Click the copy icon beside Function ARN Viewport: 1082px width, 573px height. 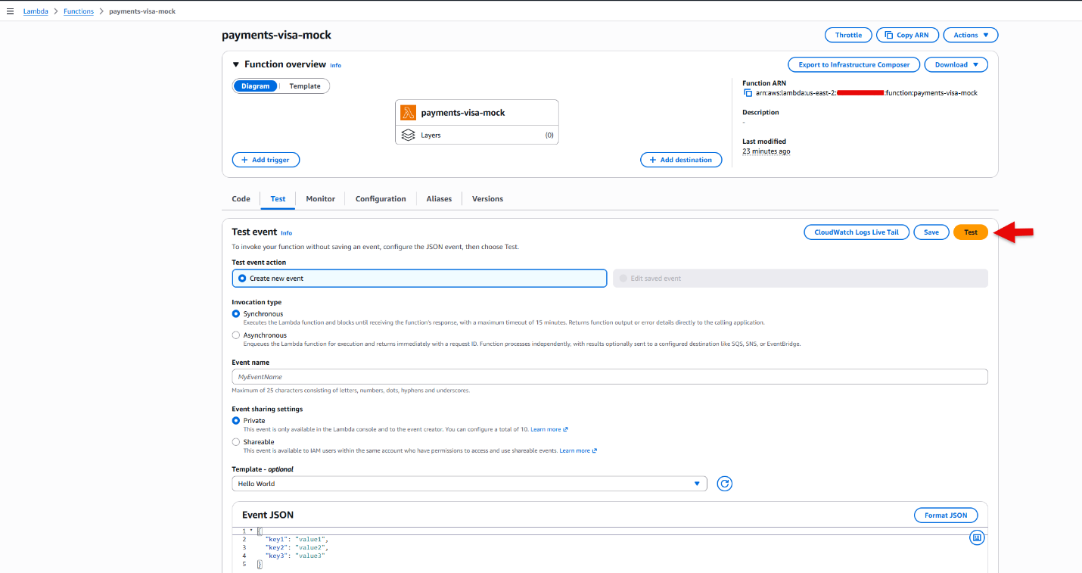click(x=748, y=93)
